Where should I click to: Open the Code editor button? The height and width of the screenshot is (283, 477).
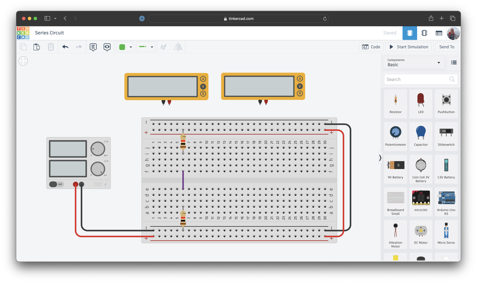[x=371, y=47]
